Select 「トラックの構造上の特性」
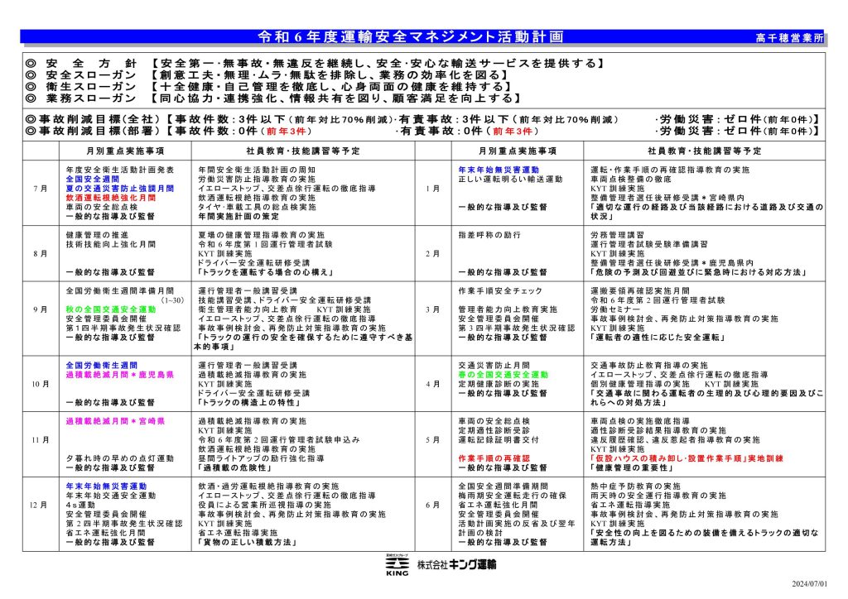848x599 pixels. [x=248, y=402]
